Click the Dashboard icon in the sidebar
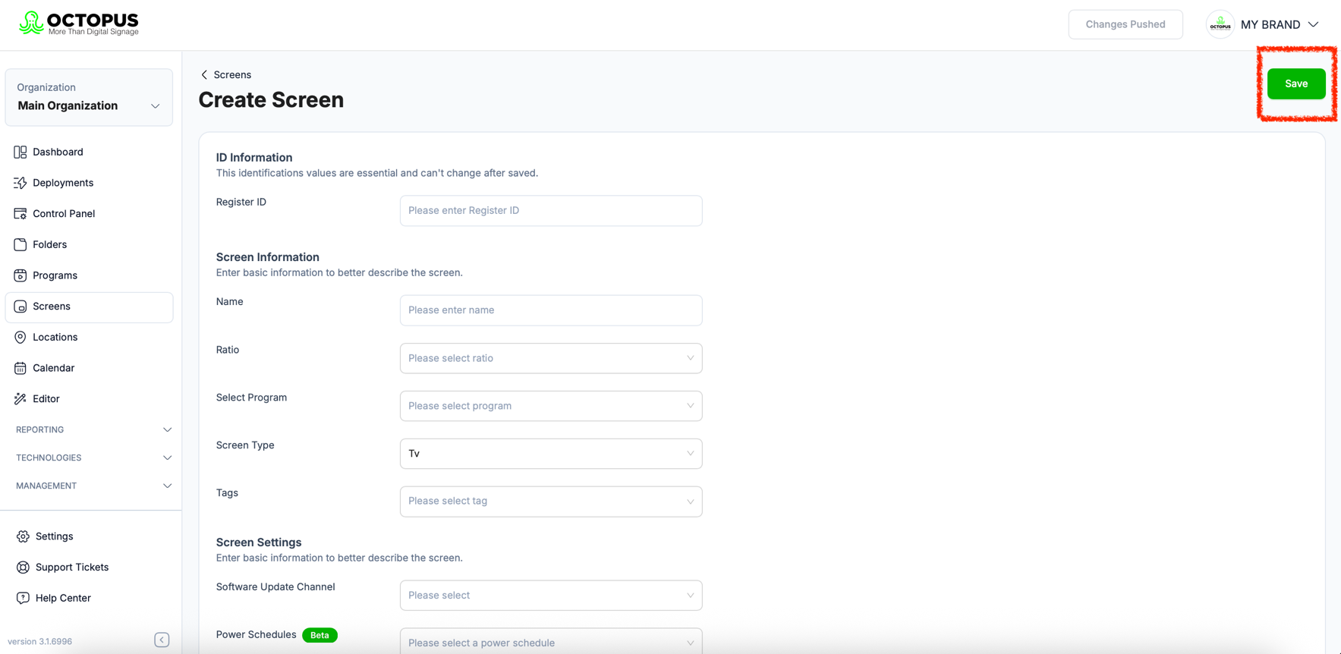 [20, 152]
